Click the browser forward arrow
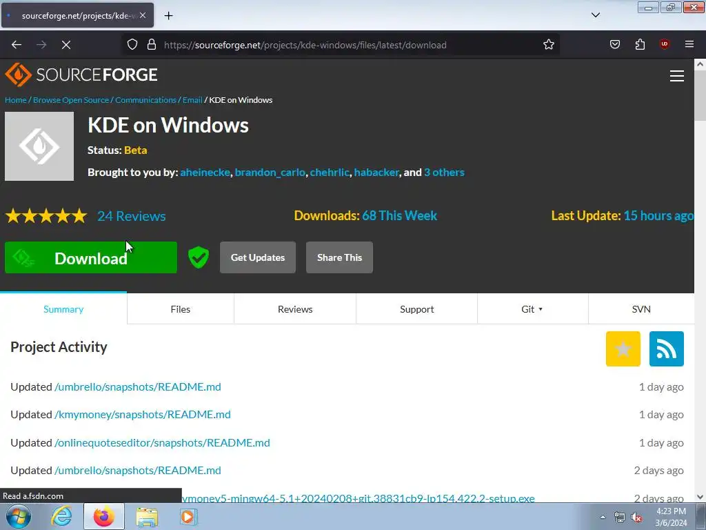706x530 pixels. coord(41,45)
